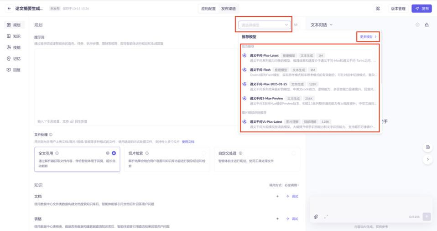Image resolution: width=437 pixels, height=231 pixels.
Task: Click 调试 in the 文档 row
Action: coord(292,196)
